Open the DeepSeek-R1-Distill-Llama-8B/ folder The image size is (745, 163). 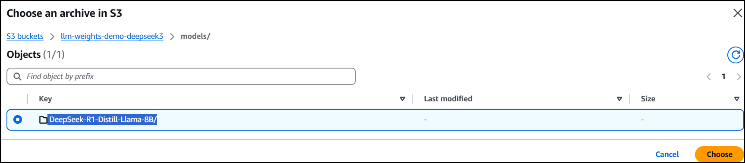click(x=103, y=119)
